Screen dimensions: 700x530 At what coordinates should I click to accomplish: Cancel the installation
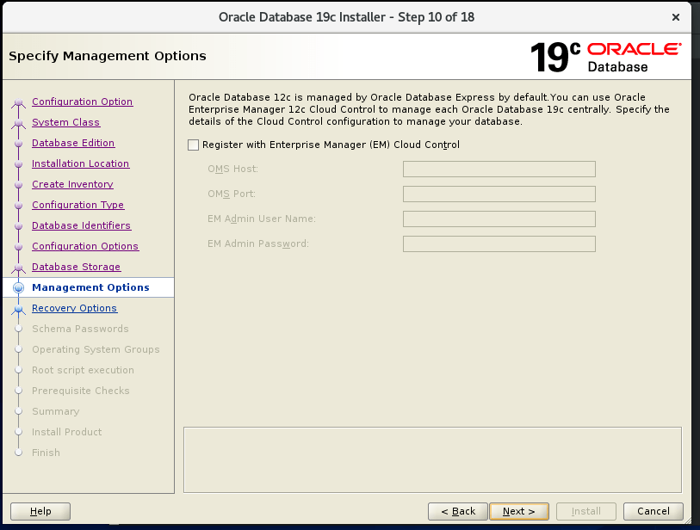pyautogui.click(x=654, y=511)
